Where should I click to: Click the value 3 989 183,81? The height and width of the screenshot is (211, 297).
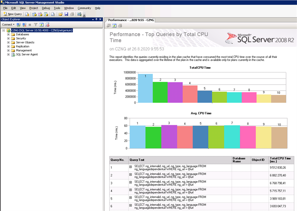278,198
